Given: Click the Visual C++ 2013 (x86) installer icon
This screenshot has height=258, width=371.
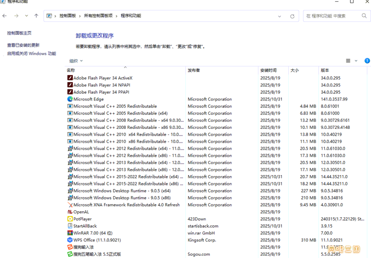Looking at the screenshot, I should (70, 169).
